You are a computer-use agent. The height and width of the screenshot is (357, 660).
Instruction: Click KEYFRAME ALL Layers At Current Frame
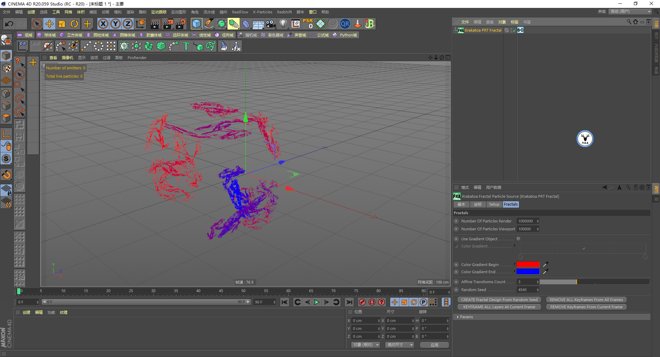[499, 307]
